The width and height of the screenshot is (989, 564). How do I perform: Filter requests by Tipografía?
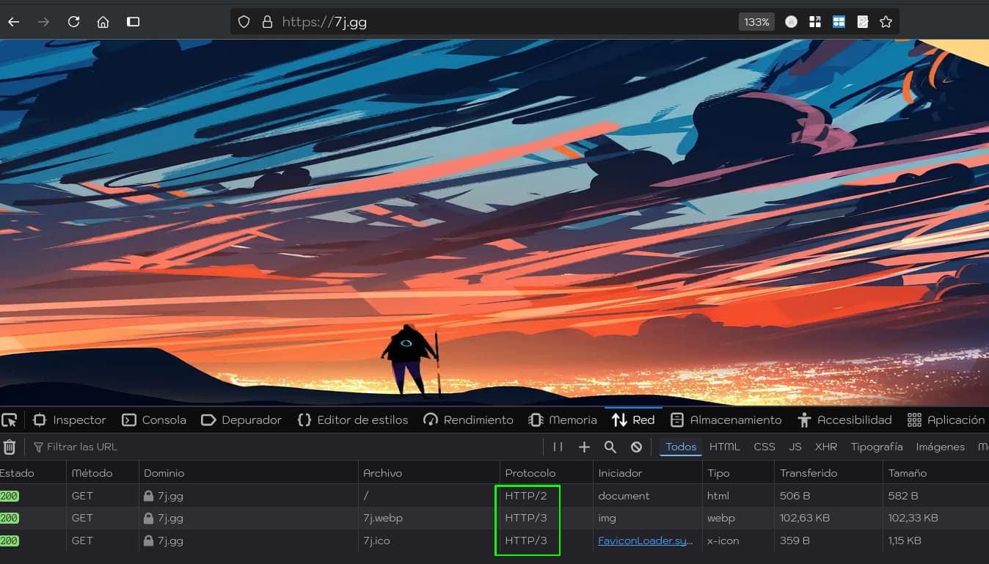(877, 447)
